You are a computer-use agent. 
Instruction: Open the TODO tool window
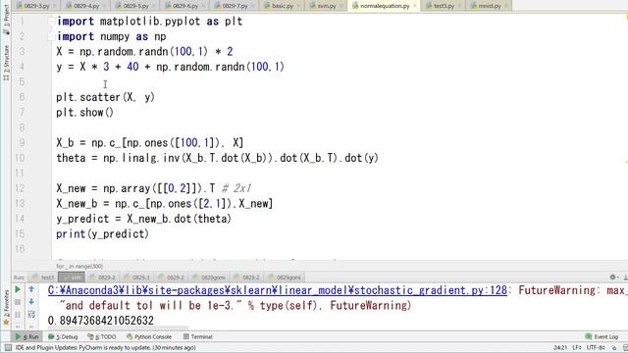point(102,336)
